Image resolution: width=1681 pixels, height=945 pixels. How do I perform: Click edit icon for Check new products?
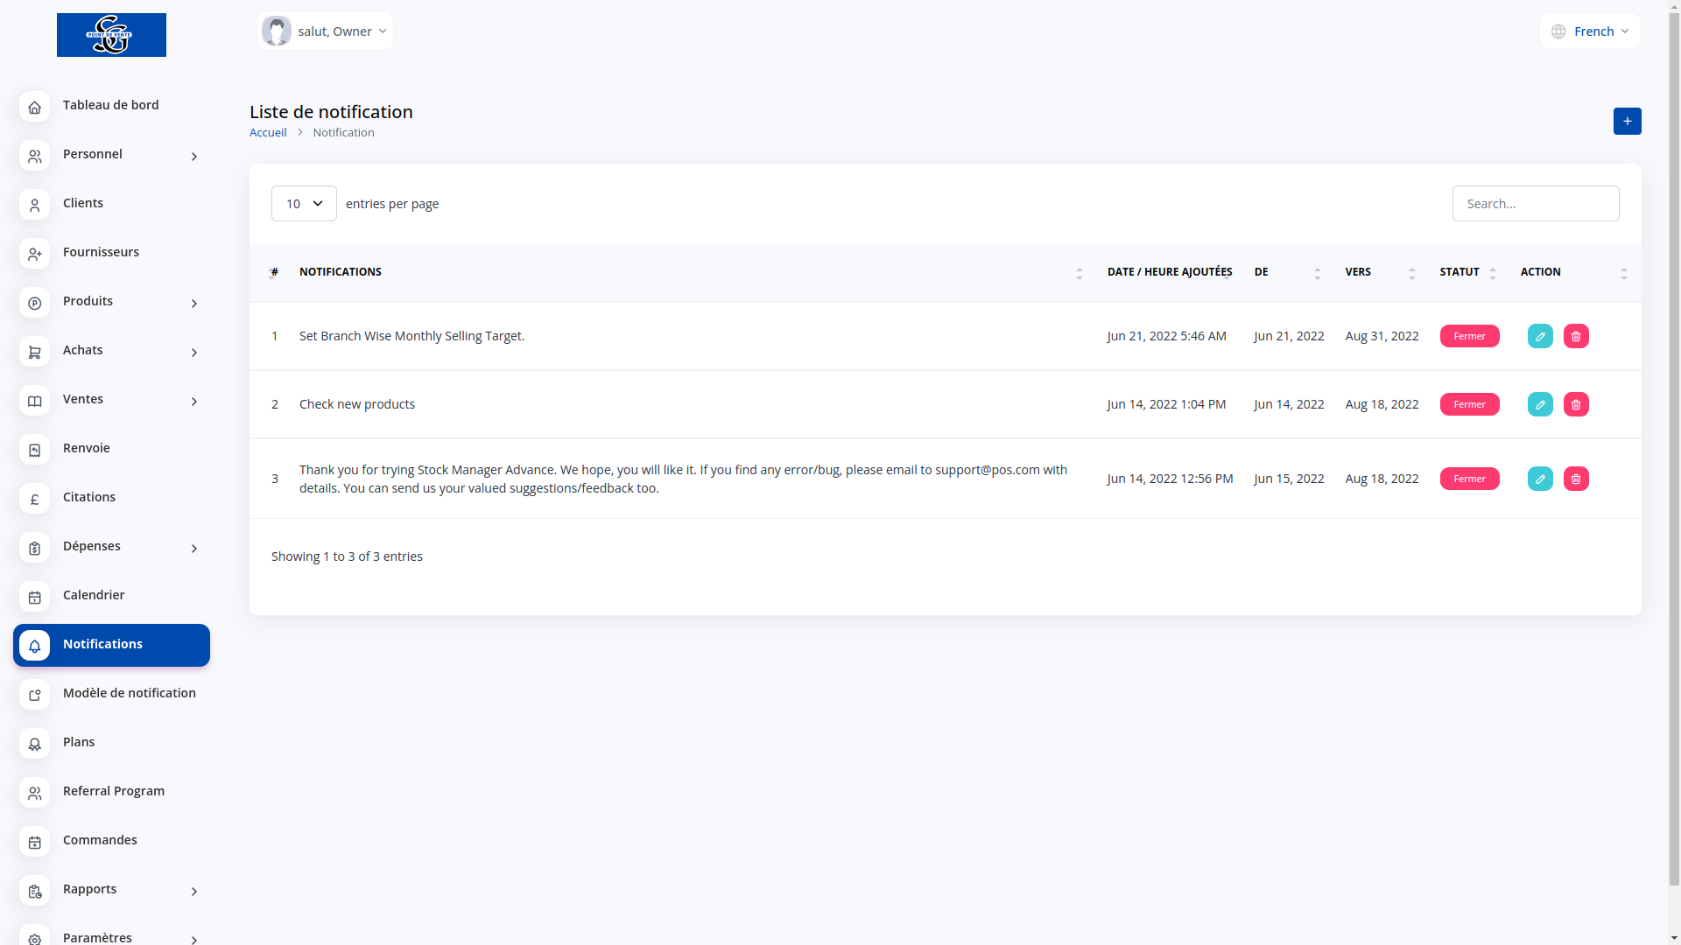tap(1540, 404)
